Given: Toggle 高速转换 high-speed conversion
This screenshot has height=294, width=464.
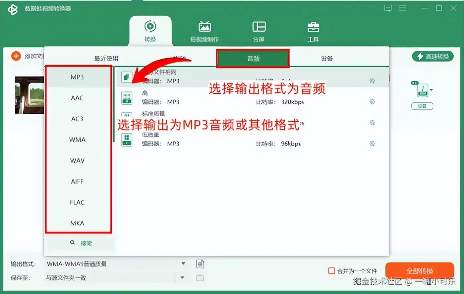Looking at the screenshot, I should click(433, 56).
